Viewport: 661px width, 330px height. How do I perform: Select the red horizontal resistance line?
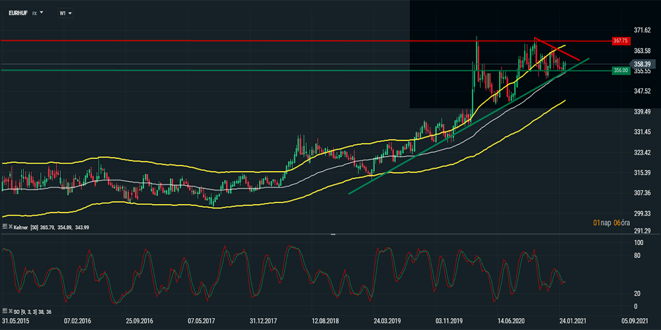[198, 41]
